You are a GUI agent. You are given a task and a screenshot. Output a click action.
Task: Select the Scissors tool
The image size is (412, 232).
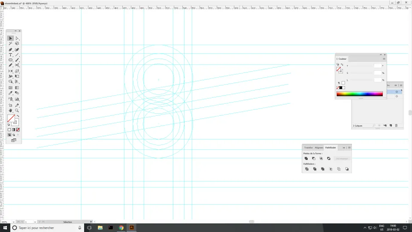point(17,65)
